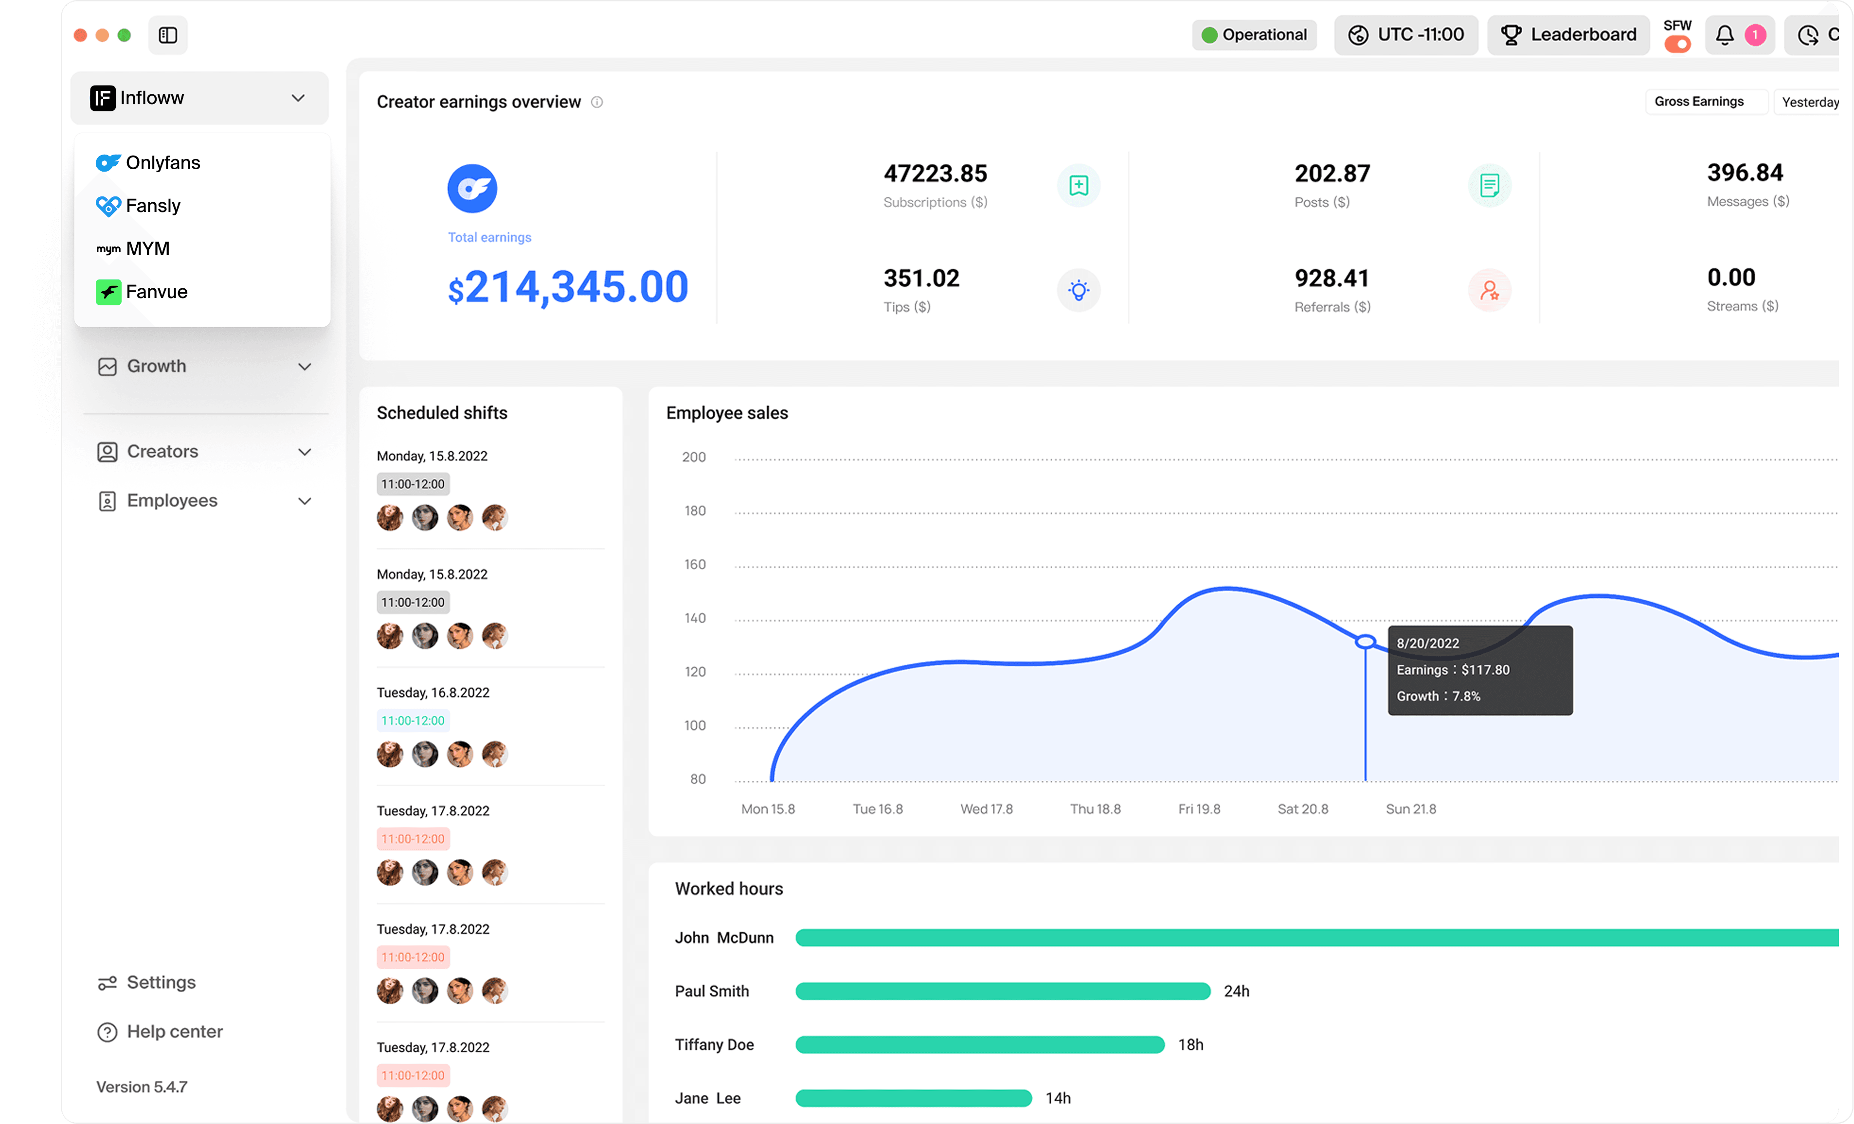
Task: Choose MYM in the platform menu
Action: (147, 249)
